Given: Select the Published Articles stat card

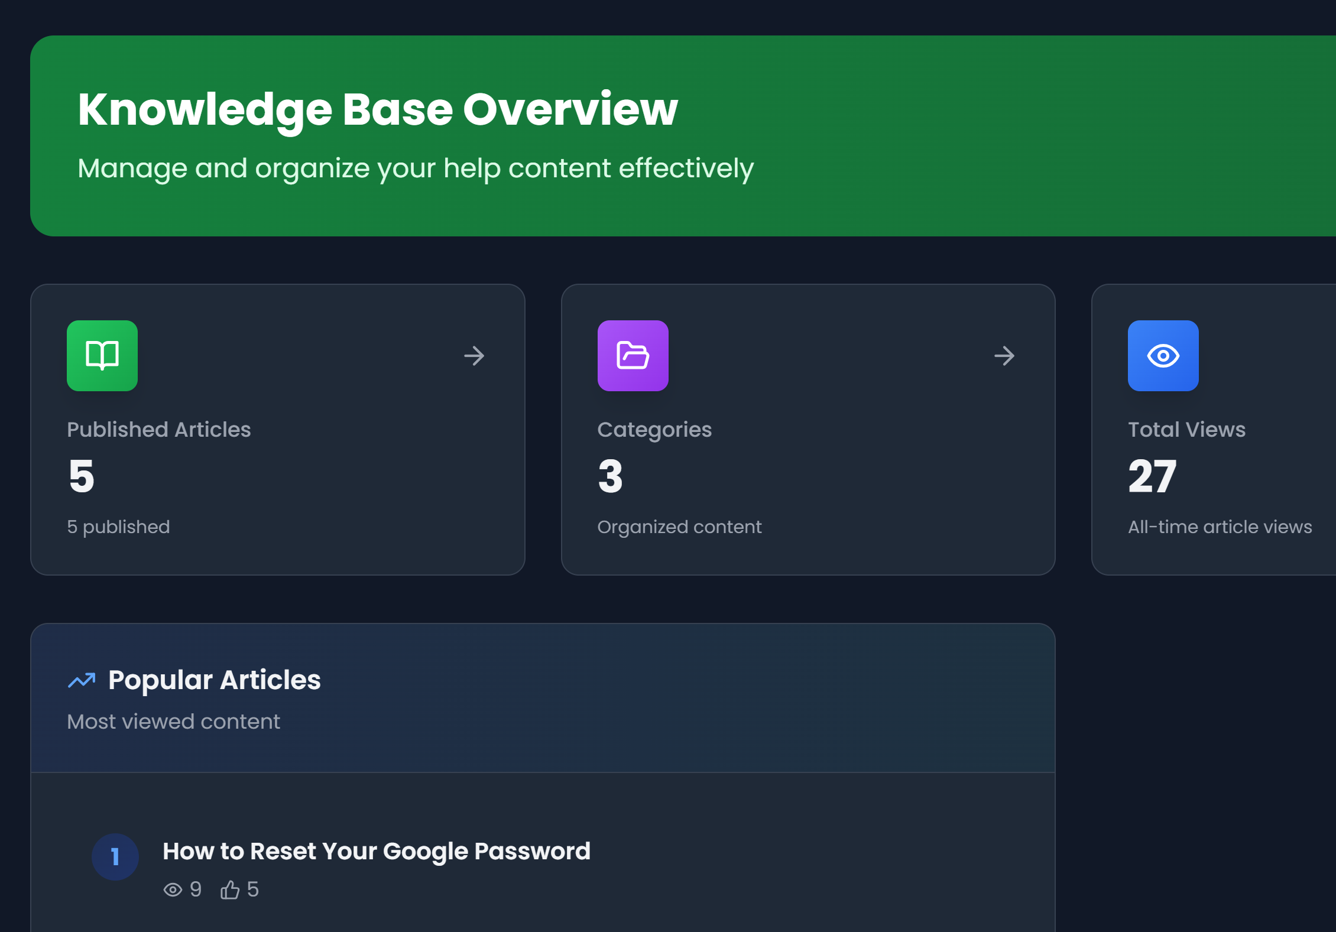Looking at the screenshot, I should [277, 429].
